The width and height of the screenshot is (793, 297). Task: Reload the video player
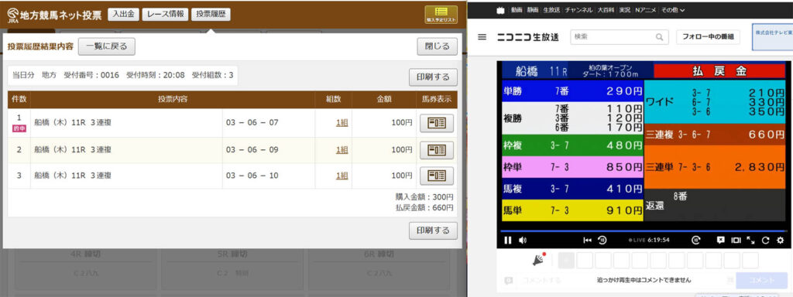[x=765, y=240]
